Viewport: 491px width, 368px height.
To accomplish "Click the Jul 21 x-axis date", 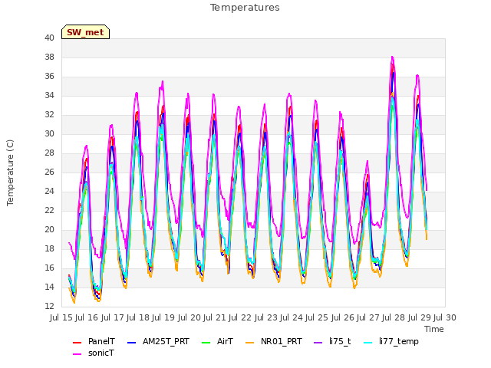I will pyautogui.click(x=215, y=317).
